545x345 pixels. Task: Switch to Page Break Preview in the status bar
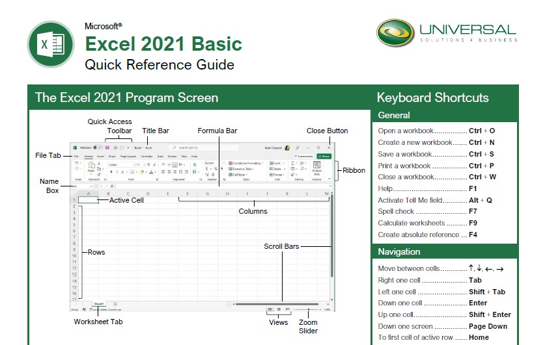(288, 309)
